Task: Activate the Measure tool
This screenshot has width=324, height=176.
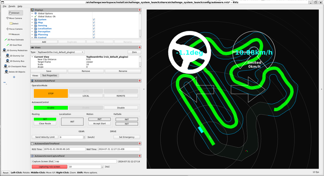Action: click(14, 34)
